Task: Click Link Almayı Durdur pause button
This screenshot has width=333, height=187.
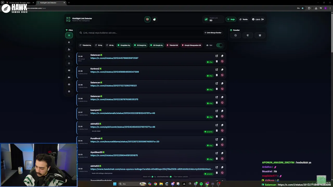Action: tap(213, 33)
